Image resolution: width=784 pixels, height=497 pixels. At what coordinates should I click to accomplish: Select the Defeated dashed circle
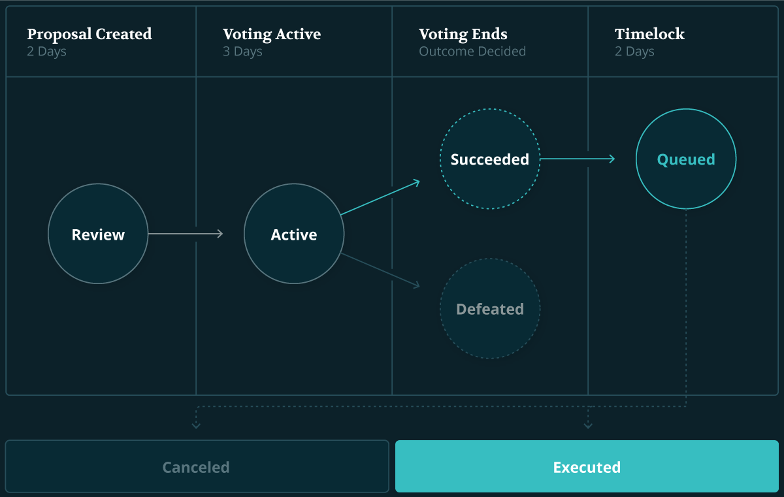490,308
